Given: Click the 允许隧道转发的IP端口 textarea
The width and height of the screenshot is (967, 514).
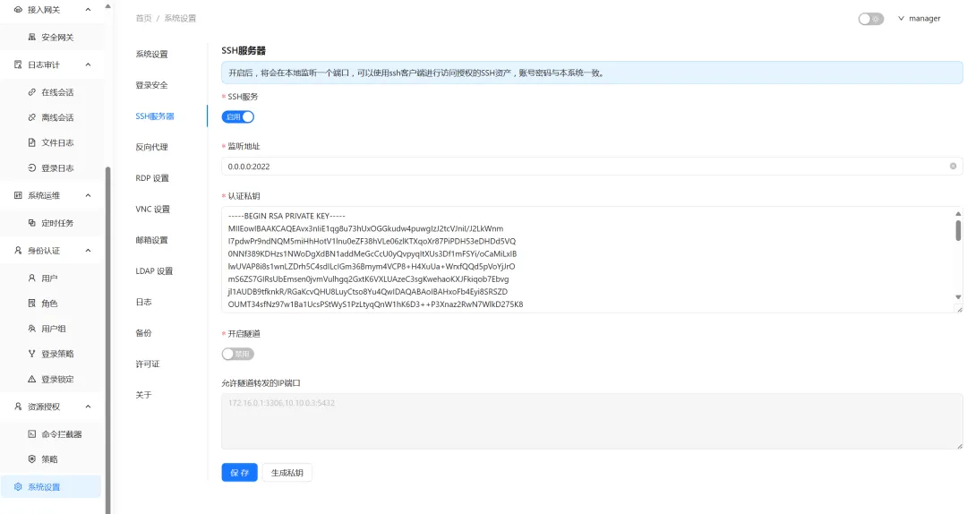Looking at the screenshot, I should 592,422.
